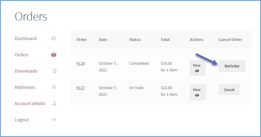
Task: Open the Addresses page
Action: (25, 87)
